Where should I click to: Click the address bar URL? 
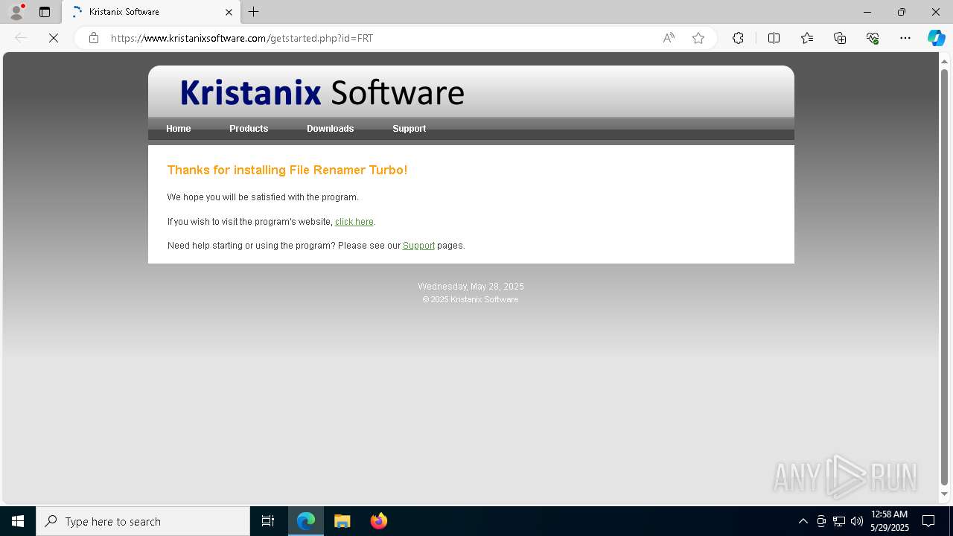(242, 38)
